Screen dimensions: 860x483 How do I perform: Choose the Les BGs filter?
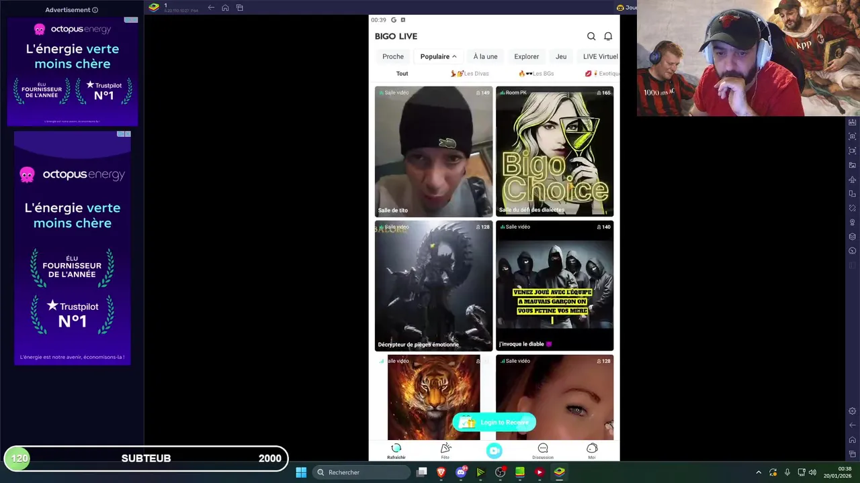[x=536, y=74]
